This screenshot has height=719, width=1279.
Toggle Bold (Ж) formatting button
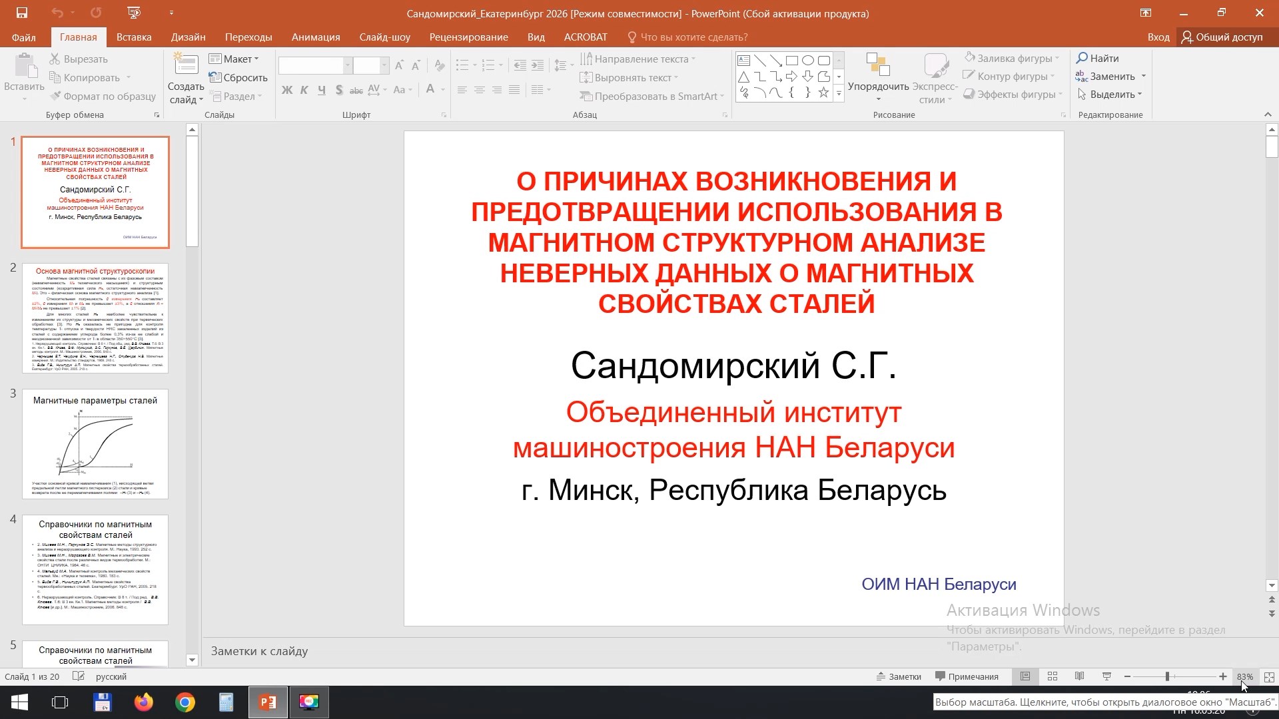pyautogui.click(x=287, y=90)
